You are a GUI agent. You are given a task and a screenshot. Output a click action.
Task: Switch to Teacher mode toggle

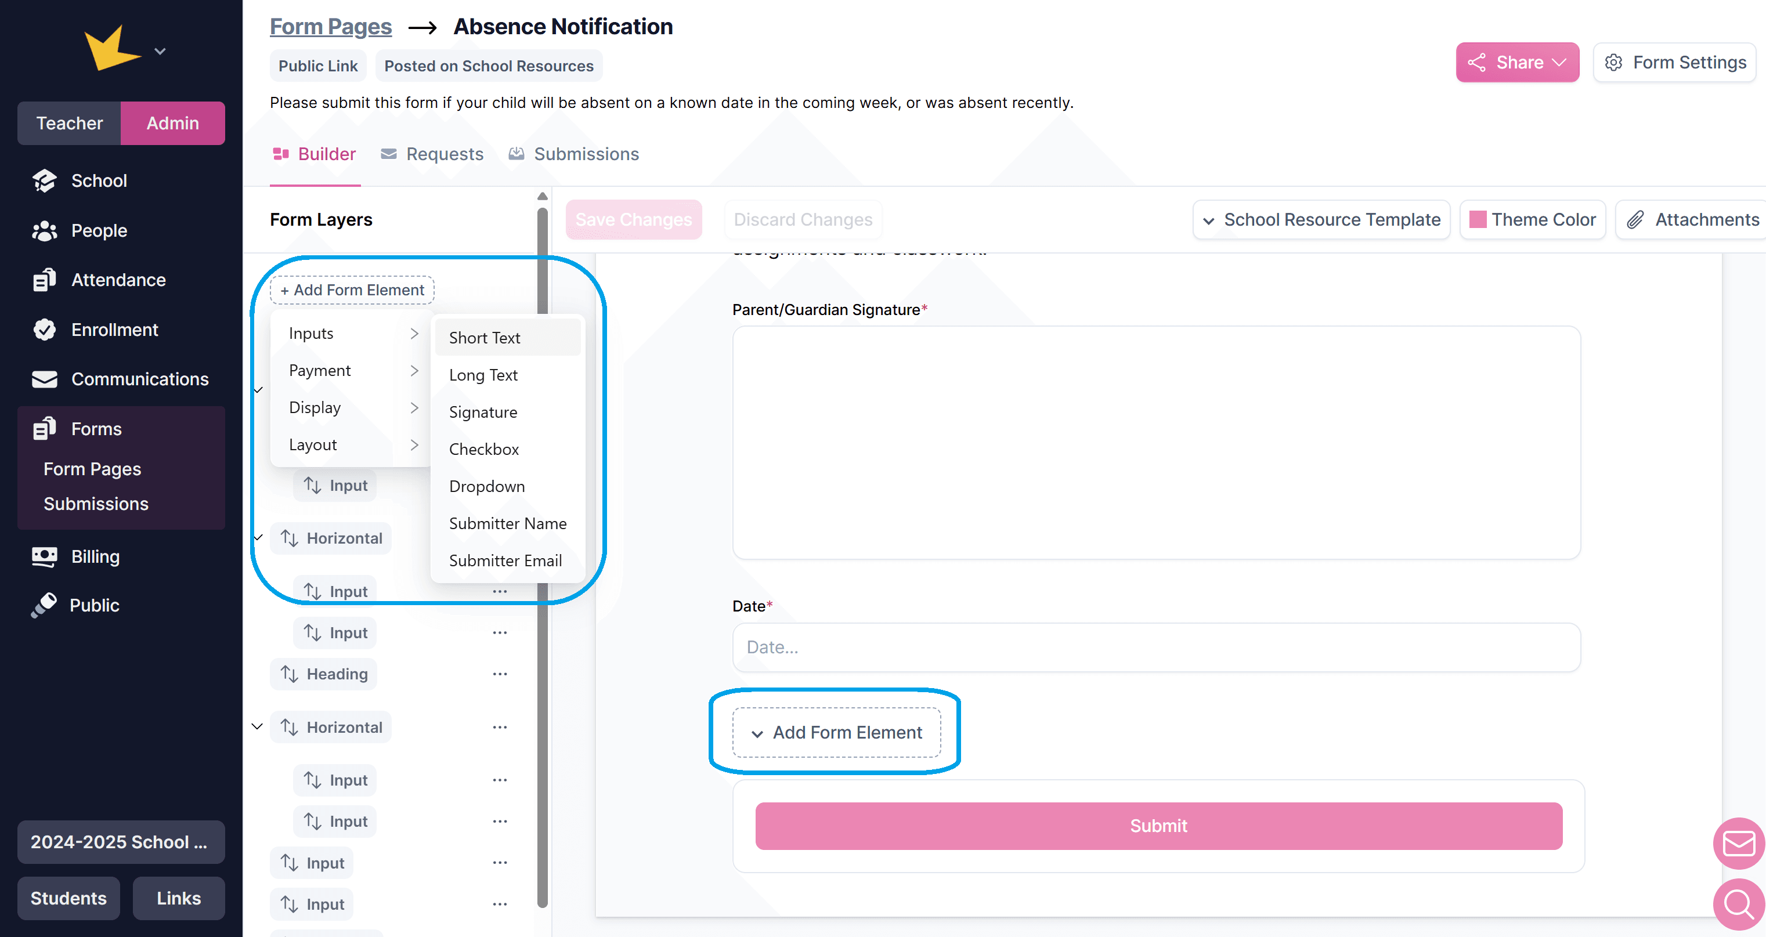pos(69,124)
